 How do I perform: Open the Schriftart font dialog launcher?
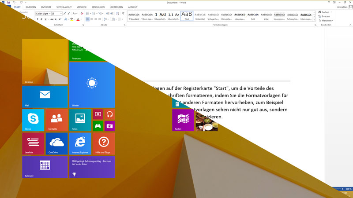(x=83, y=25)
